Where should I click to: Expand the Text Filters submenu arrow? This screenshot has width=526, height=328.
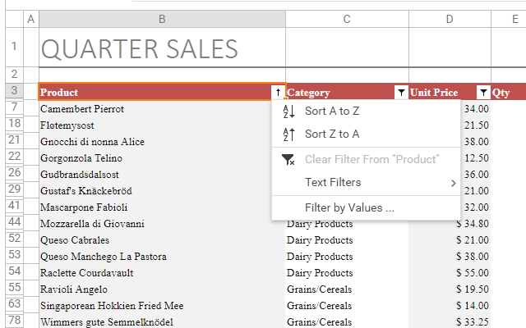tap(453, 183)
